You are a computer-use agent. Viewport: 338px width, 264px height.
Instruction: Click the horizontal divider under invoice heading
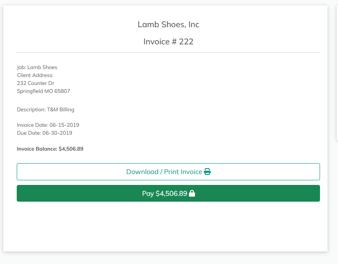click(168, 53)
